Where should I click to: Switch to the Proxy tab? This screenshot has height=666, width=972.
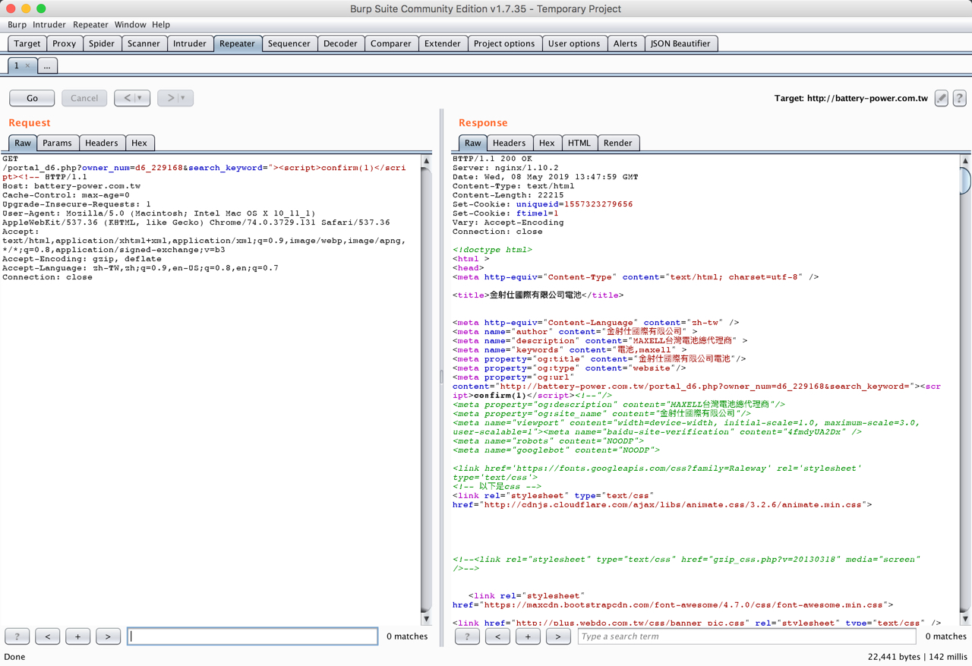point(65,43)
